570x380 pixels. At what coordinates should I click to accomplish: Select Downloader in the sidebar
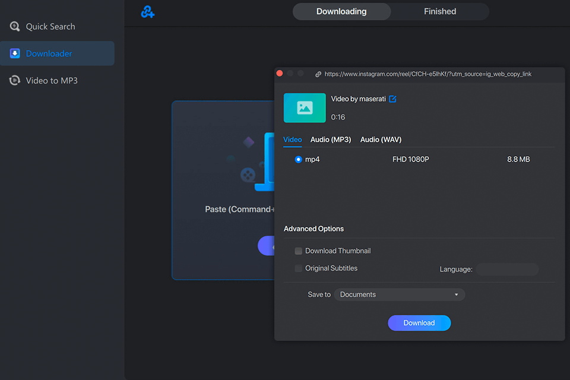[57, 53]
